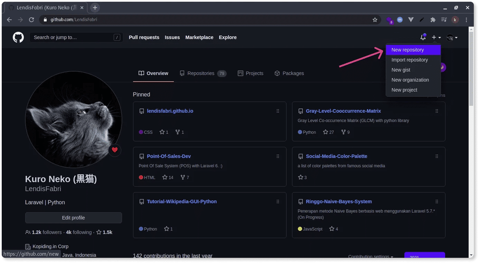Go to Pull requests page
This screenshot has width=479, height=263.
tap(144, 37)
